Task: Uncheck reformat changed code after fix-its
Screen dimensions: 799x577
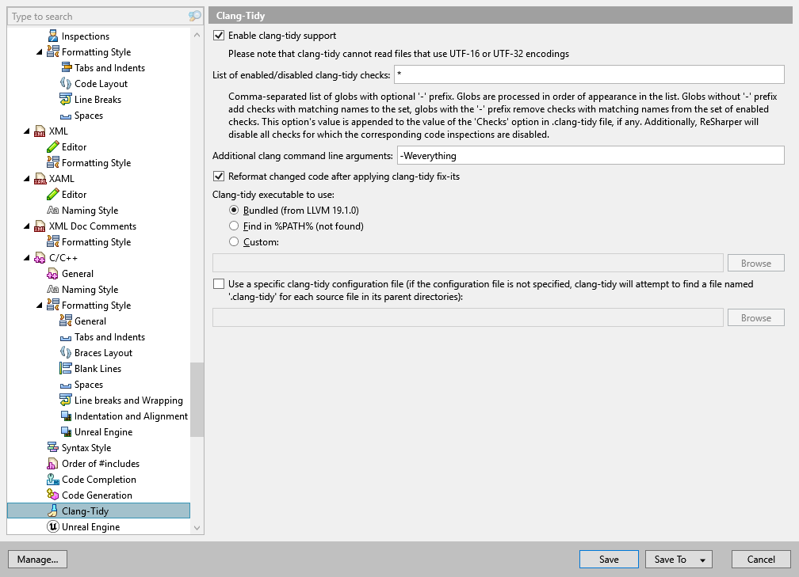Action: tap(218, 177)
